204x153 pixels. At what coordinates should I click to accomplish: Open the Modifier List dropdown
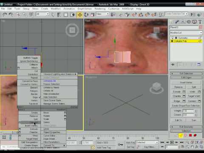(x=186, y=33)
